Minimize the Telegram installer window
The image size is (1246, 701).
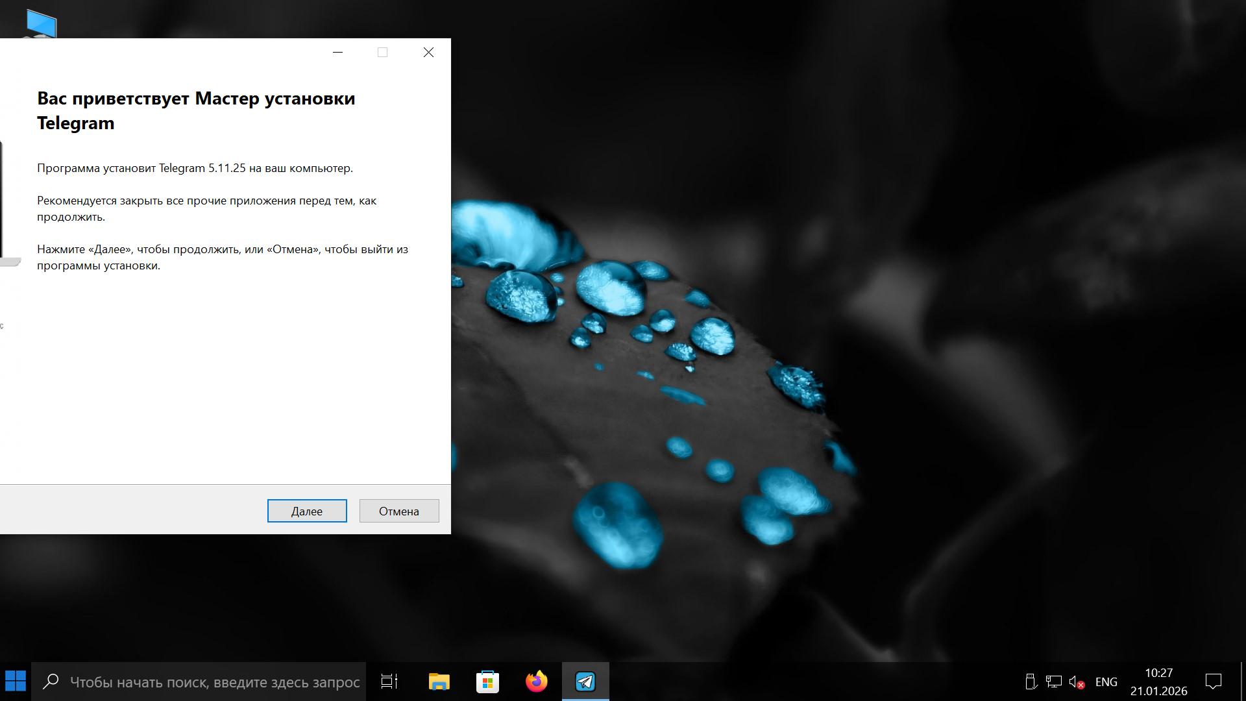click(337, 53)
